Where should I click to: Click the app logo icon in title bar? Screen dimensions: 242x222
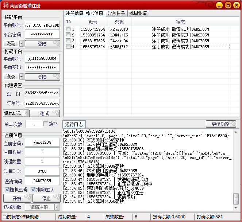click(x=5, y=5)
